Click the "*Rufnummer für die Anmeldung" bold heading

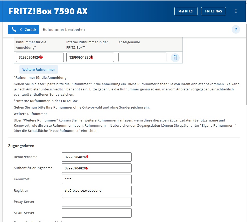(40, 78)
